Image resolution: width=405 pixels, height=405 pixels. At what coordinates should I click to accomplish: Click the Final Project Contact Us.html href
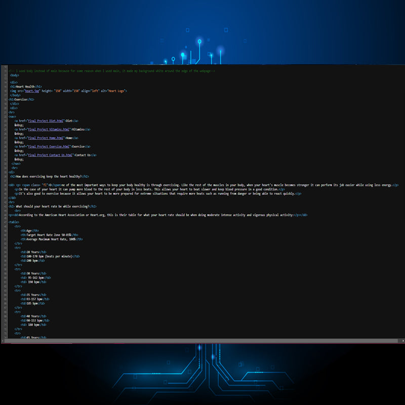point(51,155)
